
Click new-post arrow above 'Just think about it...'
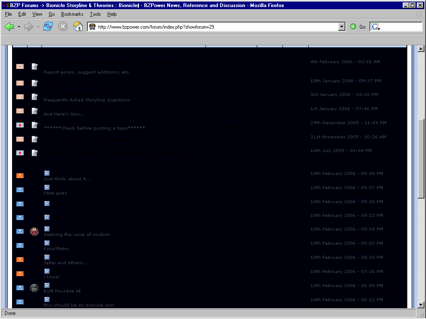(x=47, y=173)
